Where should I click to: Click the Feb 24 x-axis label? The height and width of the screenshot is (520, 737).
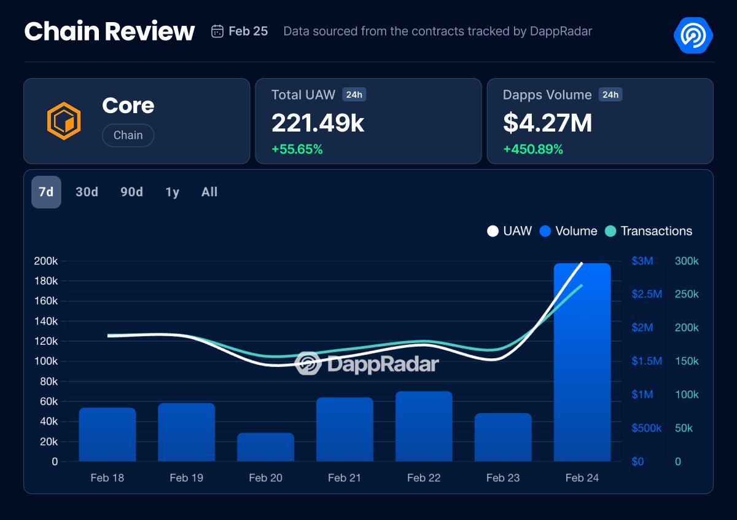[x=582, y=478]
